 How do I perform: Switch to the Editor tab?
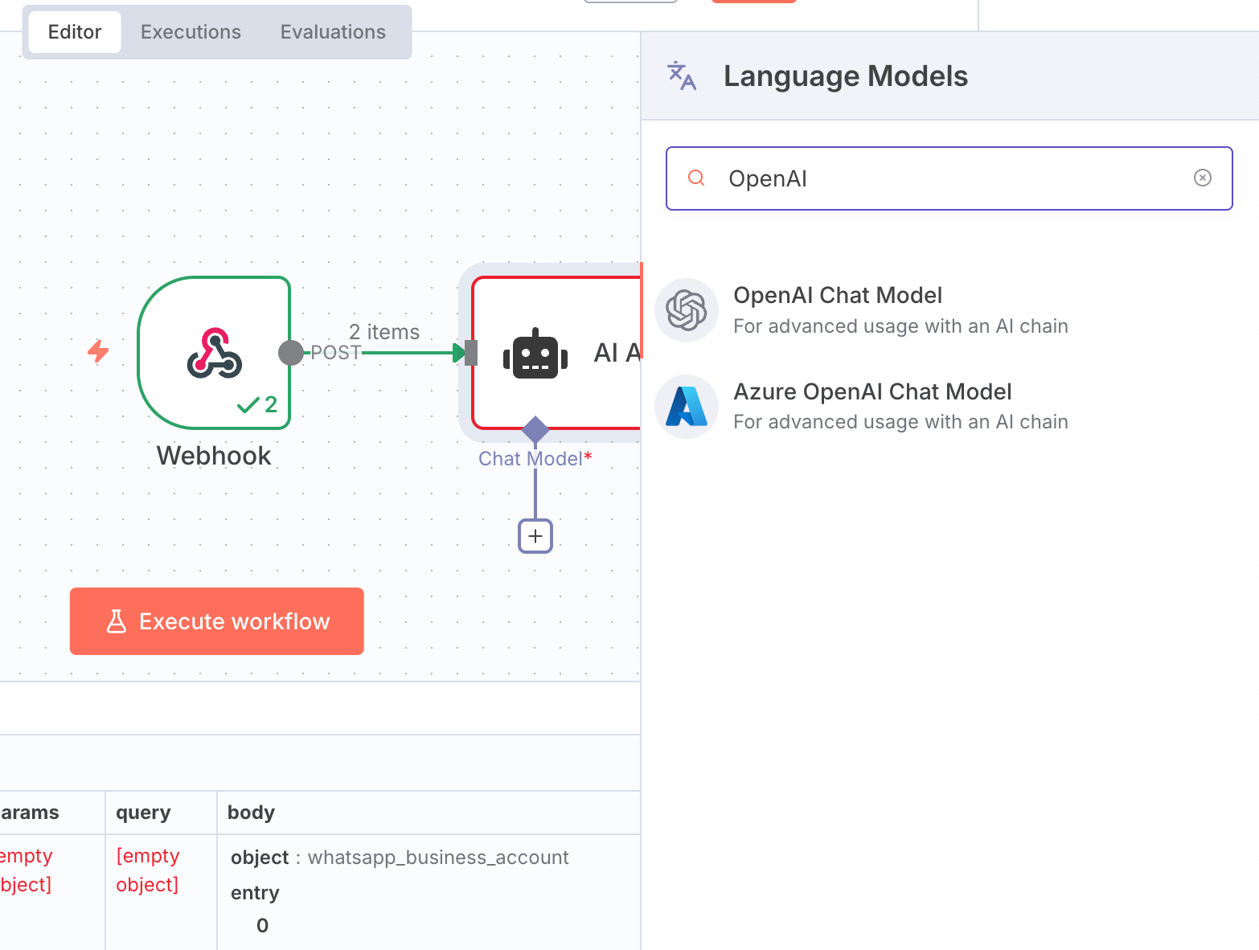click(x=75, y=32)
